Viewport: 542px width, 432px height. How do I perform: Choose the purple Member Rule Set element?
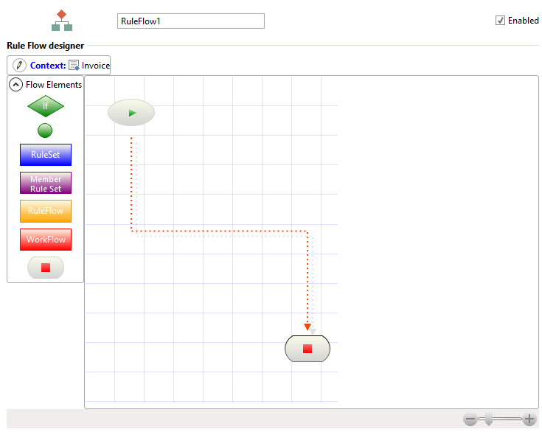46,183
